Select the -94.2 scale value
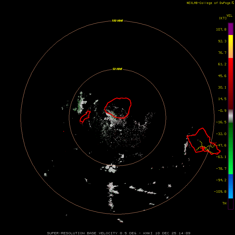This screenshot has width=235, height=235. tap(221, 180)
